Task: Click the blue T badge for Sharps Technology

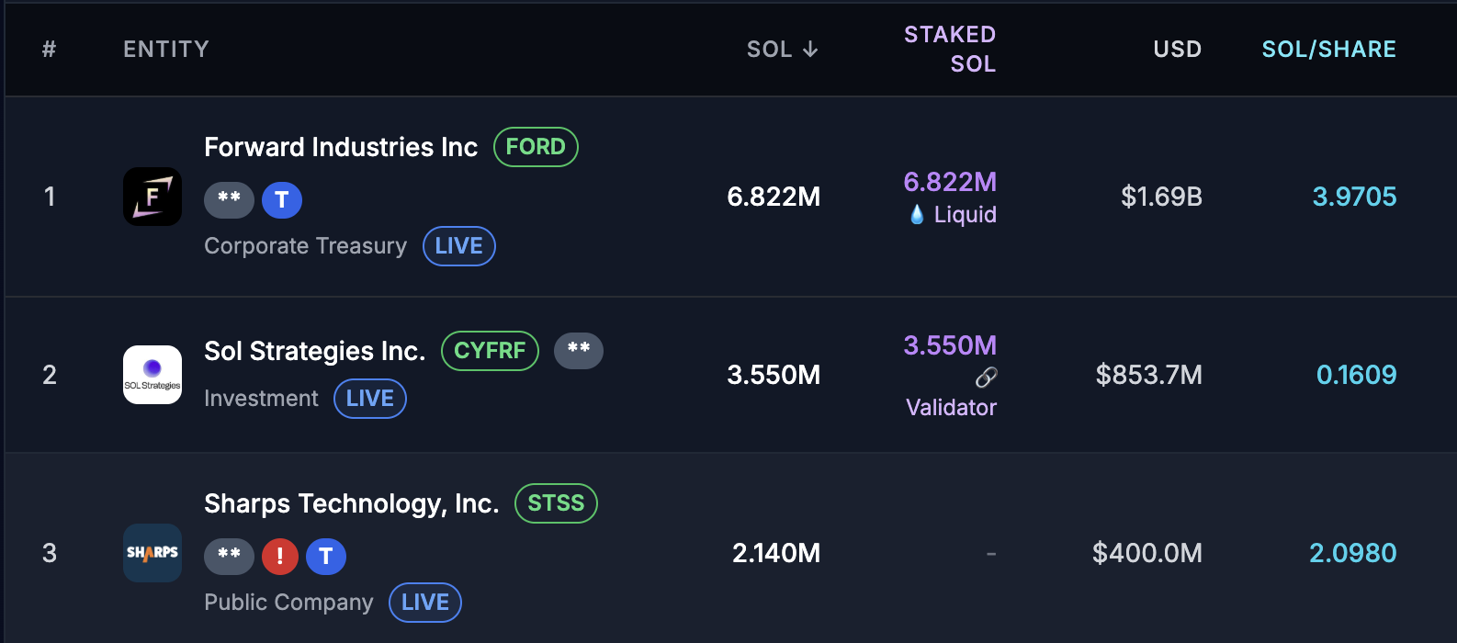Action: click(x=325, y=556)
